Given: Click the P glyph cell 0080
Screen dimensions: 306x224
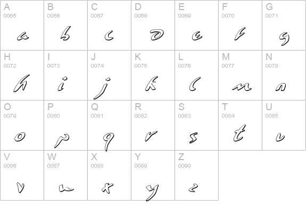Looking at the screenshot, I should click(x=66, y=125).
